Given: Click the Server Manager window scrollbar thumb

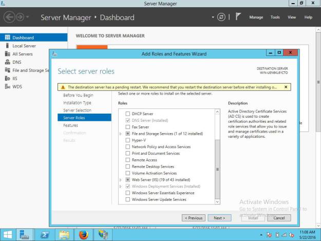Looking at the screenshot, I should coord(318,82).
